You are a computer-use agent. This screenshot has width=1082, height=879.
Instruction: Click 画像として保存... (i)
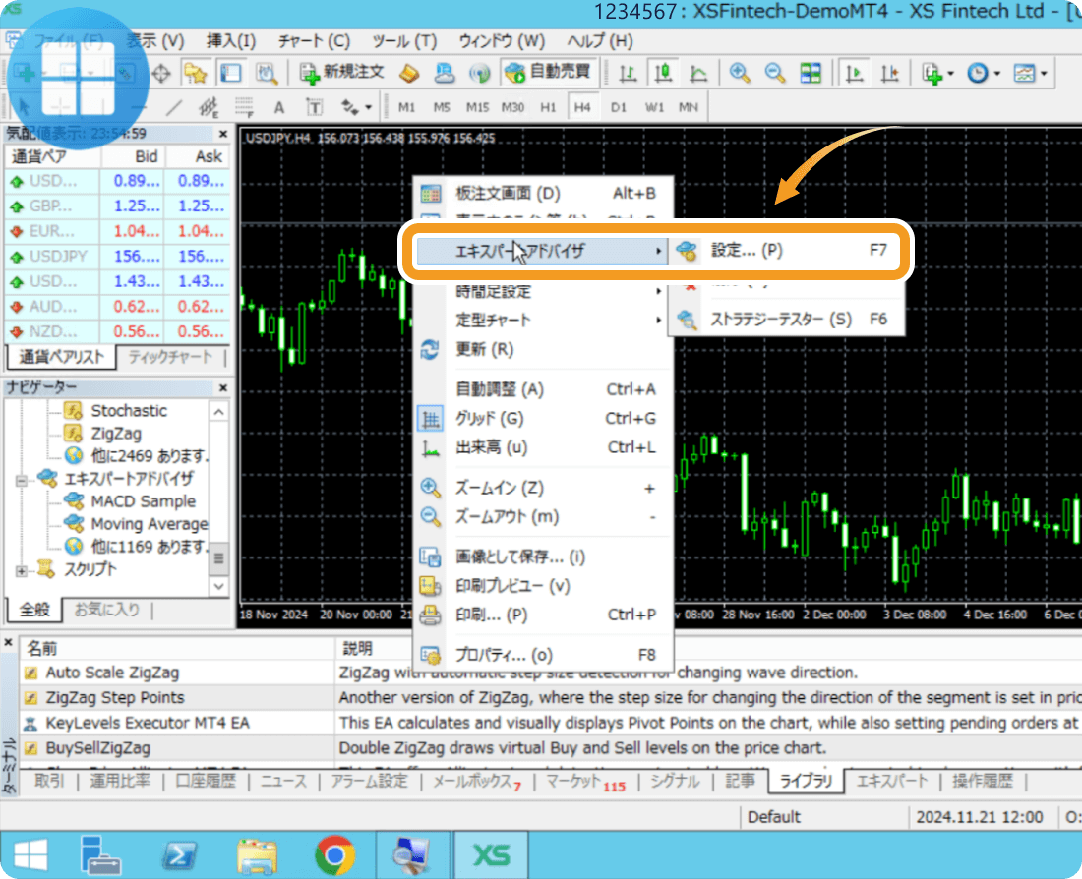[542, 557]
